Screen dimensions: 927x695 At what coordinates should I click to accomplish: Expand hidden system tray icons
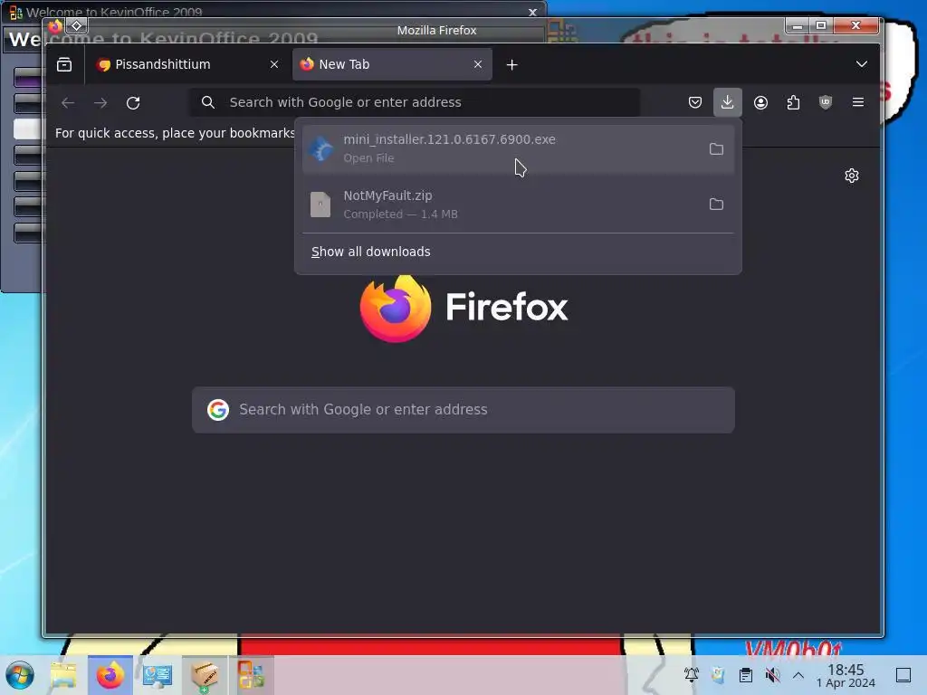pos(798,674)
